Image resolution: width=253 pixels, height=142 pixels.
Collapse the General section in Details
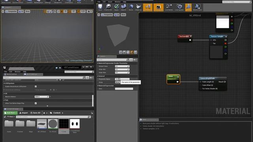(98, 76)
